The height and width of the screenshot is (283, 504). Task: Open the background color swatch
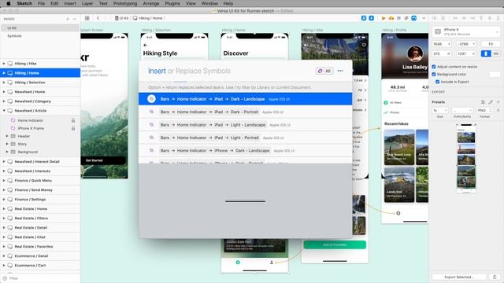click(x=495, y=74)
